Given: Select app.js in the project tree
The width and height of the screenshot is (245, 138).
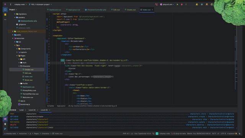Looking at the screenshot, I should (21, 101).
